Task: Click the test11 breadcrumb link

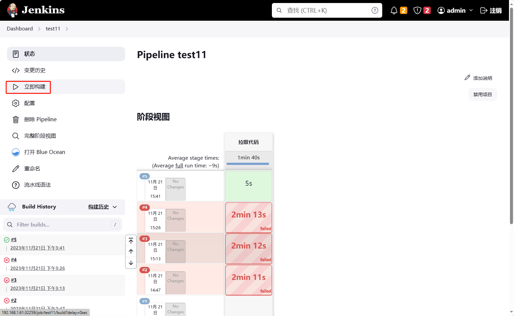Action: pos(53,29)
